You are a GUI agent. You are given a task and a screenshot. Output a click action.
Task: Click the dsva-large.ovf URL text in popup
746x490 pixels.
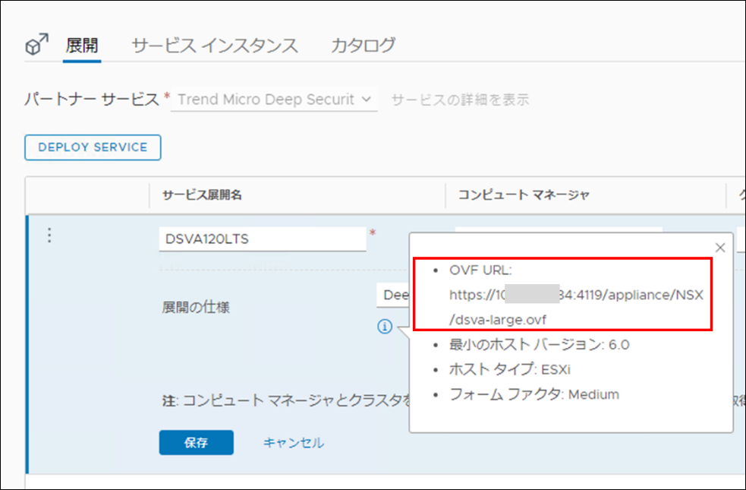(x=497, y=319)
